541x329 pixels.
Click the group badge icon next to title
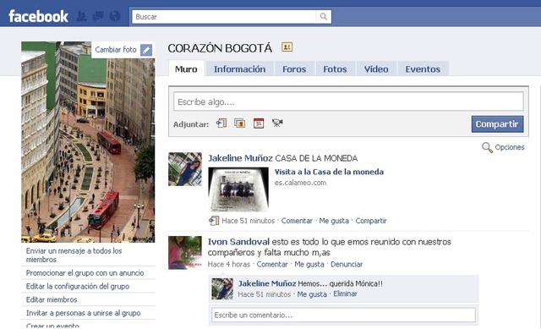tap(287, 47)
